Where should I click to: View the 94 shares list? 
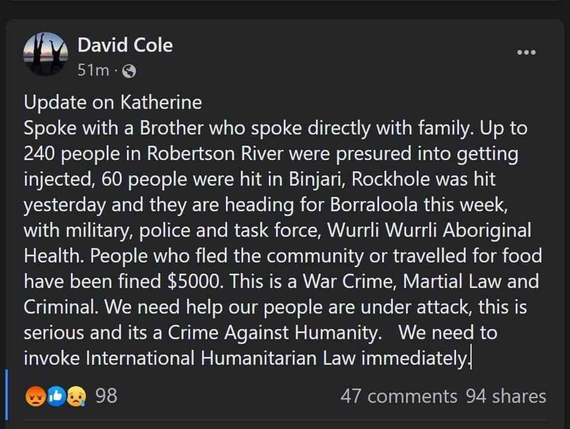click(506, 396)
